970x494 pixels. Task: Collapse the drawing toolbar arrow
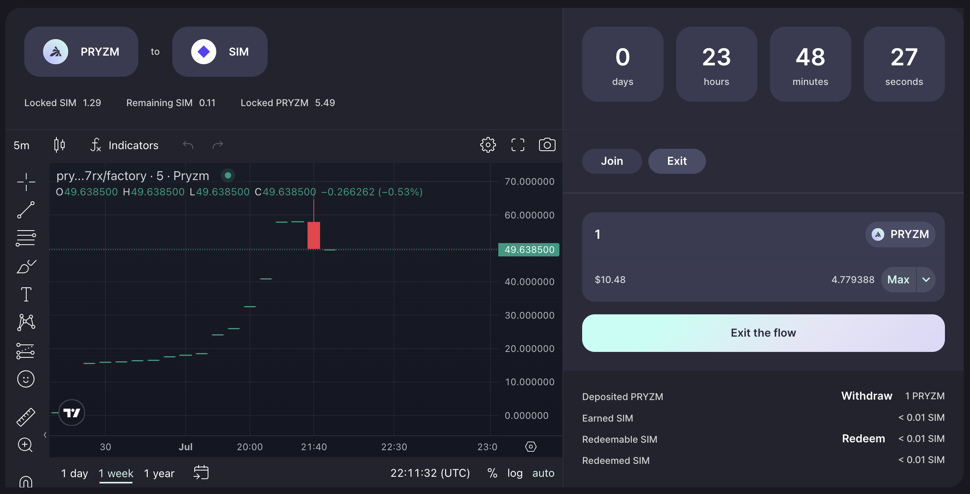tap(45, 435)
